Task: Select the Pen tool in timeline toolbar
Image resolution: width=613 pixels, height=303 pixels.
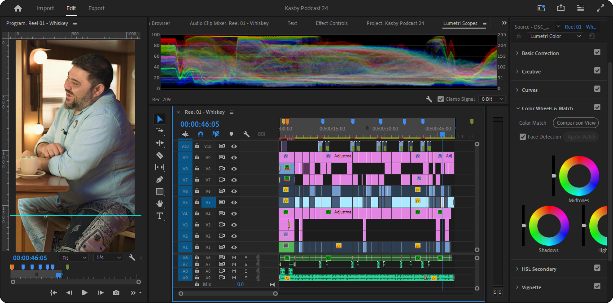Action: coord(160,180)
